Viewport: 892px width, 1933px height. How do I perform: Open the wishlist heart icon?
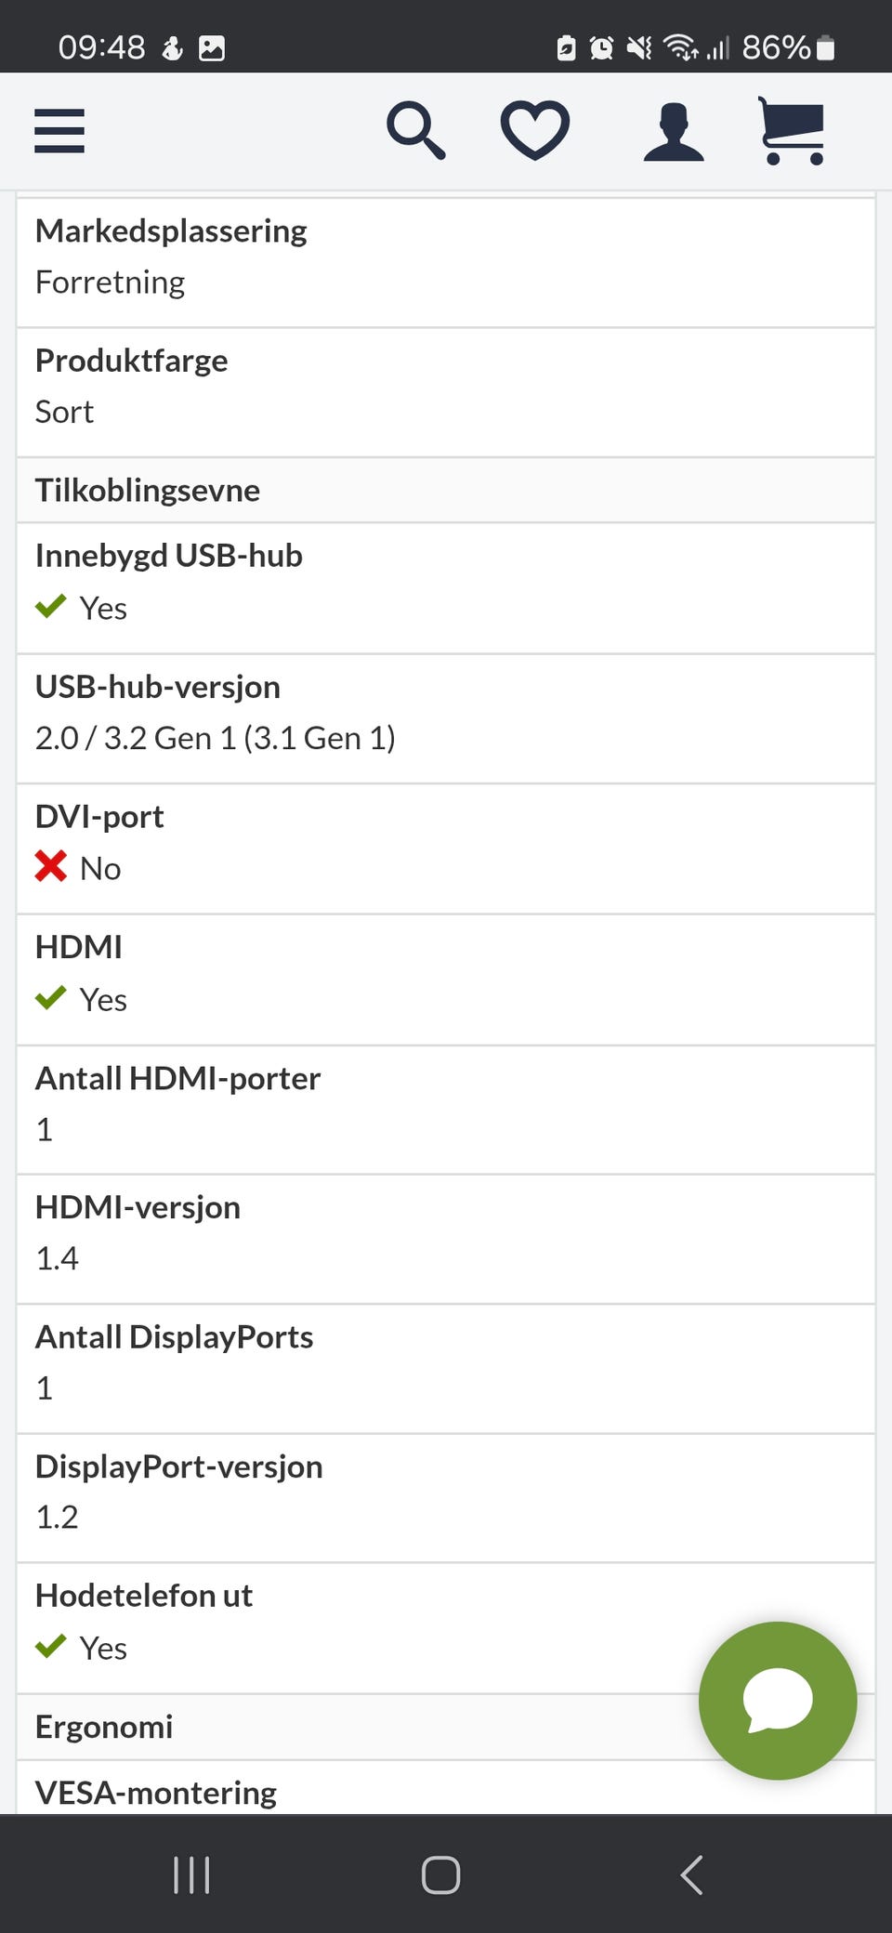(535, 130)
